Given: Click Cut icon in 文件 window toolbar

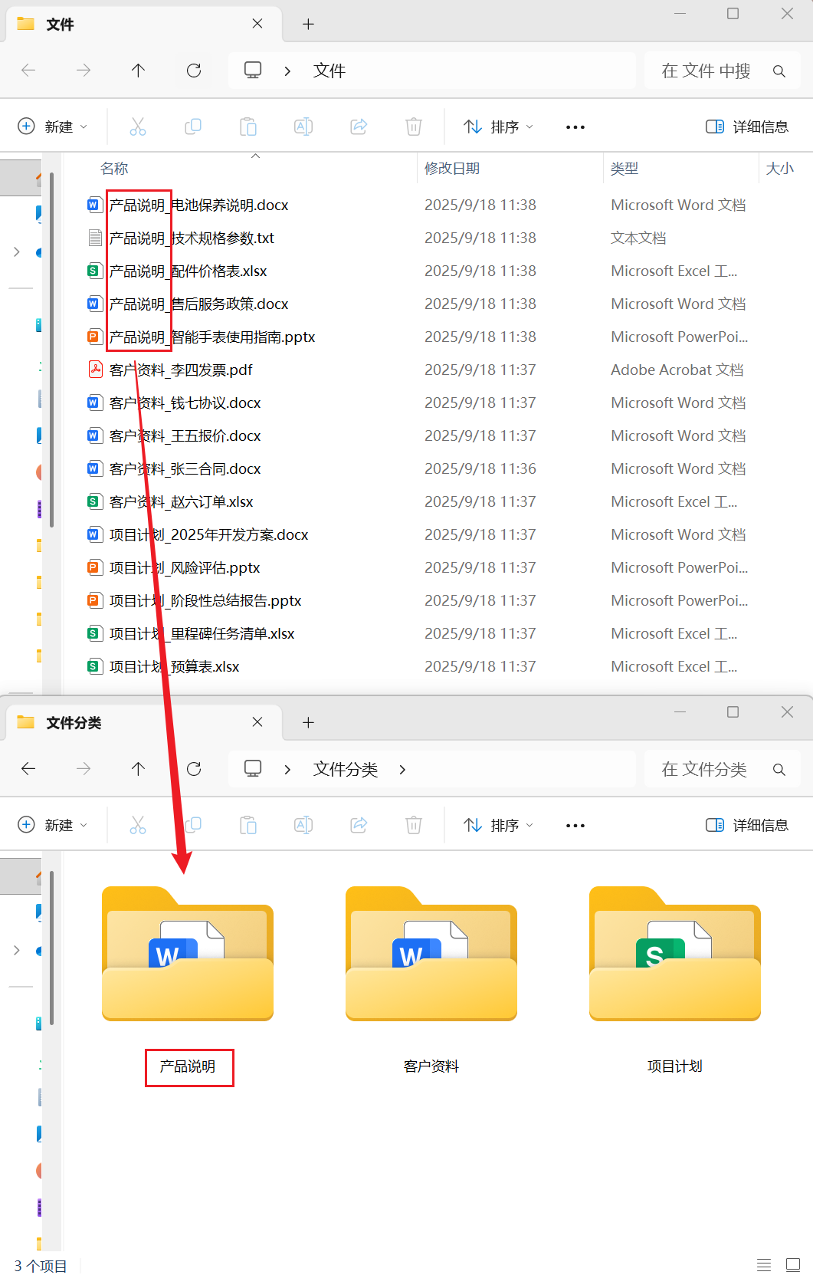Looking at the screenshot, I should 138,127.
